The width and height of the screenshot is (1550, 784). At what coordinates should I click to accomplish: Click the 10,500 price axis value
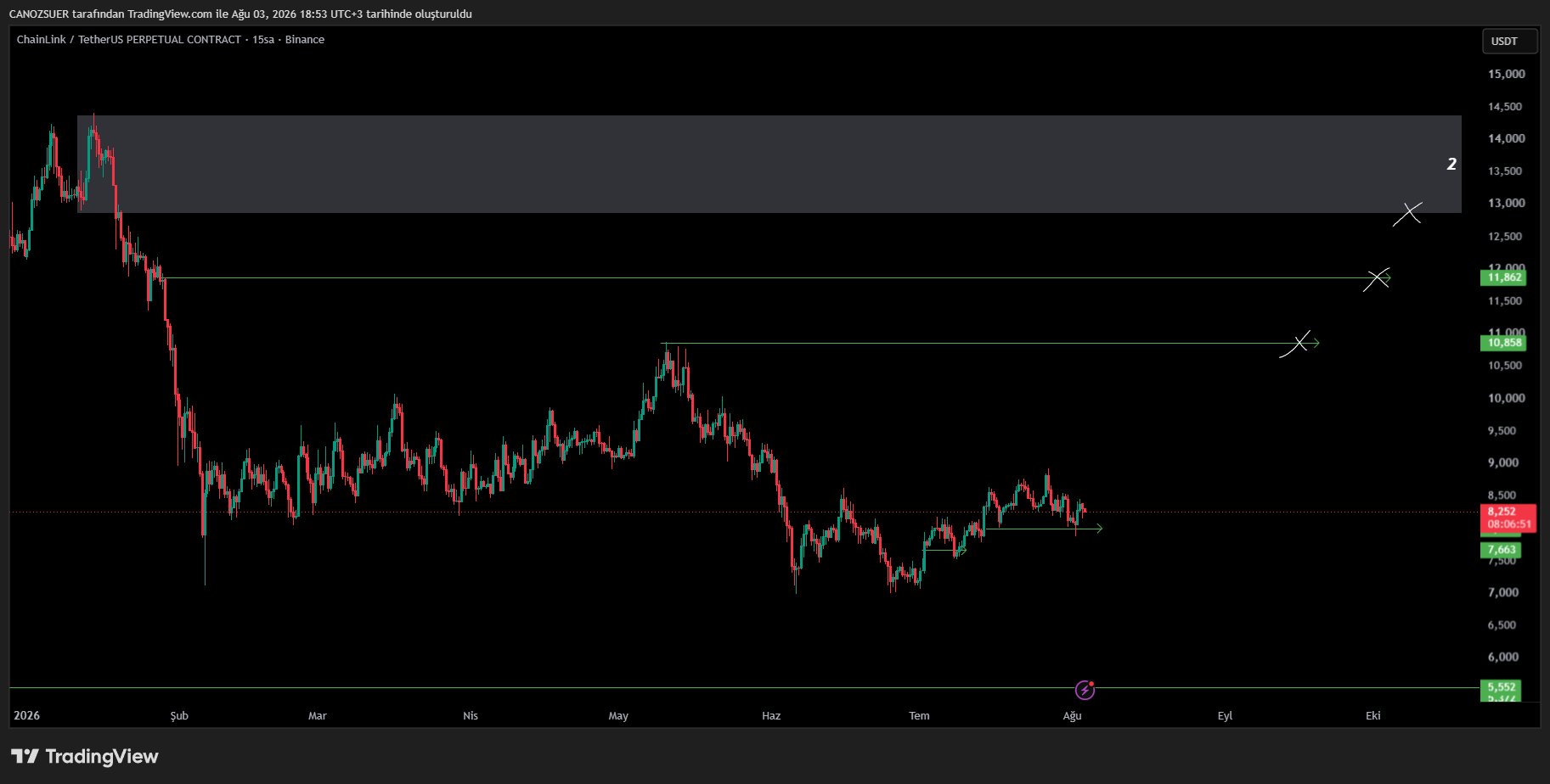click(1505, 366)
